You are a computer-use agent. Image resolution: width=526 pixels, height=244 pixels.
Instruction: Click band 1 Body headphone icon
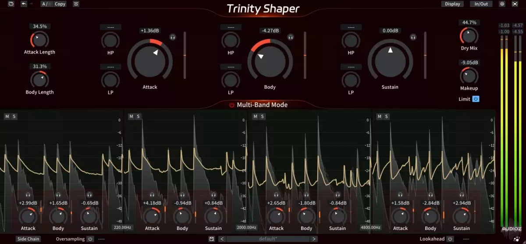59,194
